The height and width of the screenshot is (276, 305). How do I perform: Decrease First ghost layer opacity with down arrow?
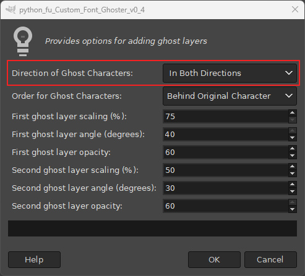(x=293, y=156)
